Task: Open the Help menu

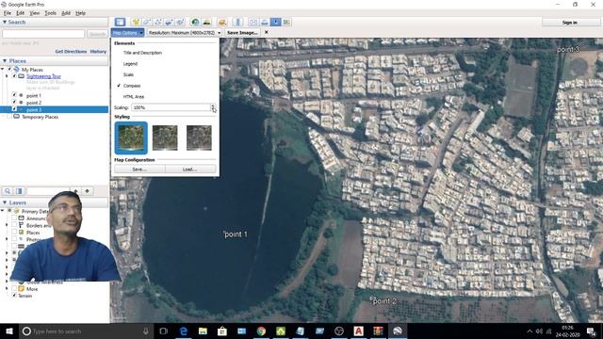Action: tap(80, 13)
